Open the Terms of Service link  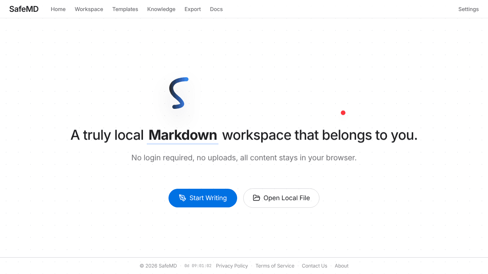(x=275, y=266)
